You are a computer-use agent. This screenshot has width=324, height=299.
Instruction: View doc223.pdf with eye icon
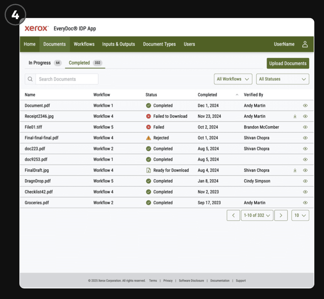pos(305,149)
